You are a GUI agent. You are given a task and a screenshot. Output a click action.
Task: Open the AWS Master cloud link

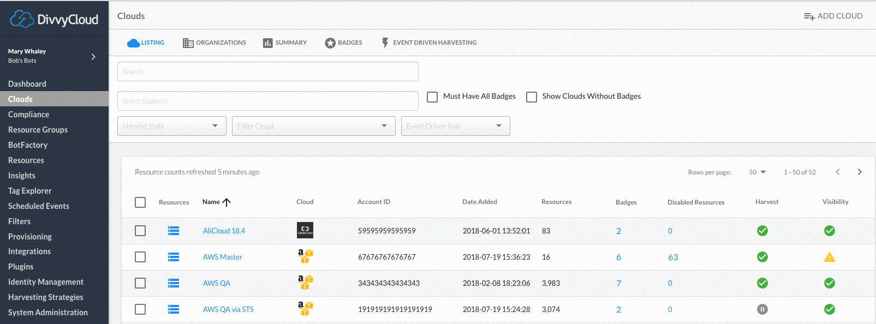(x=223, y=257)
